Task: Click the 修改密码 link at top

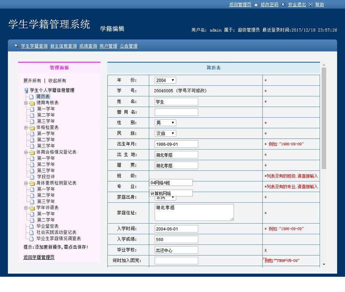Action: 269,5
